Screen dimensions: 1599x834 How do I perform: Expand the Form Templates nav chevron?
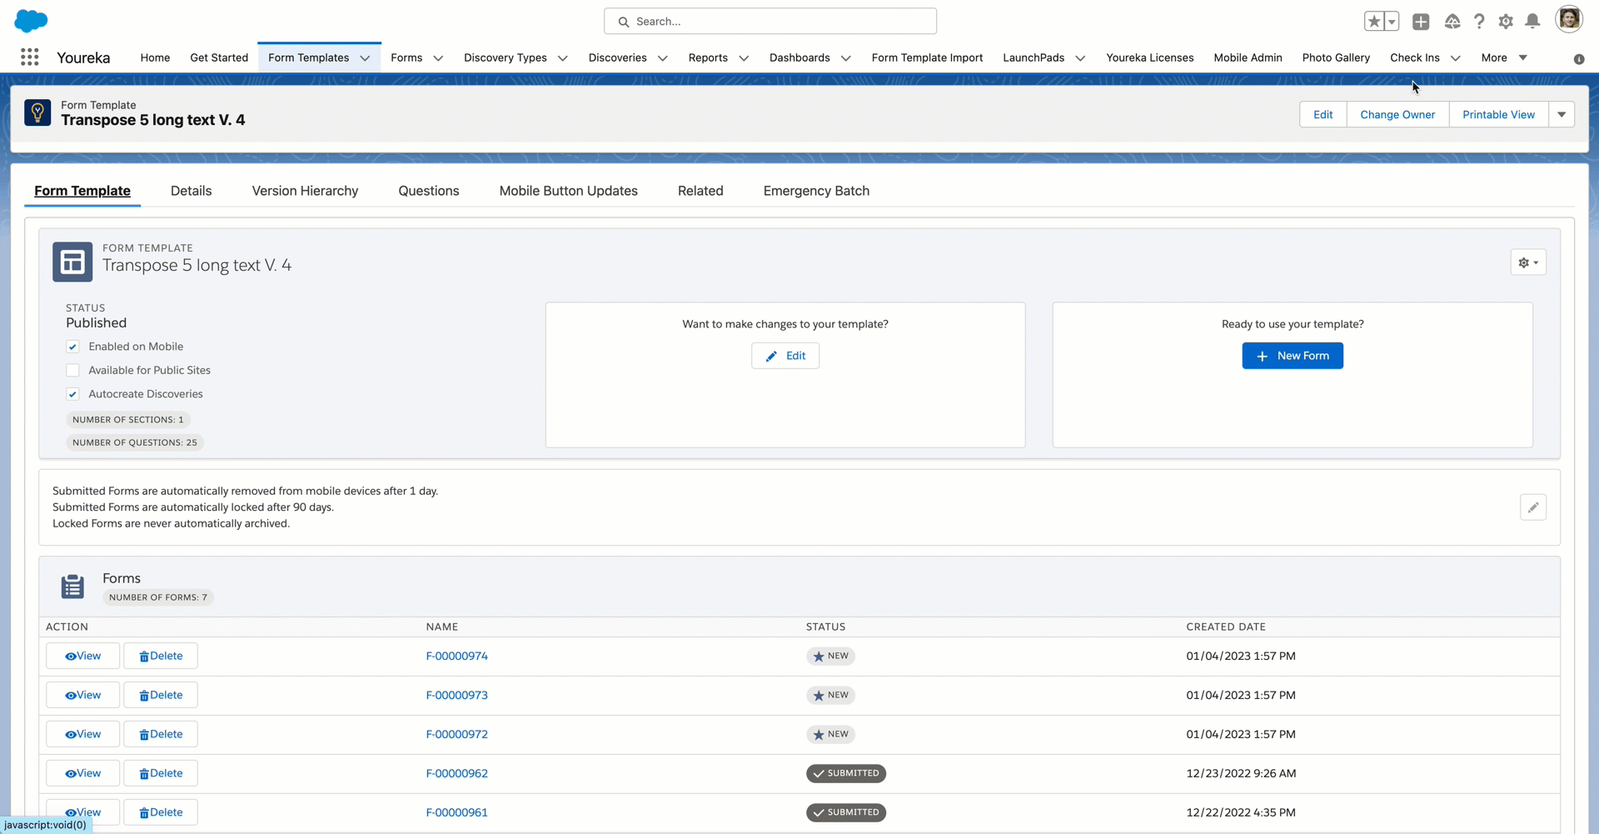click(365, 58)
